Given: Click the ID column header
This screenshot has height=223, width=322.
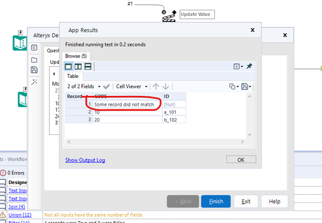Looking at the screenshot, I should (174, 96).
